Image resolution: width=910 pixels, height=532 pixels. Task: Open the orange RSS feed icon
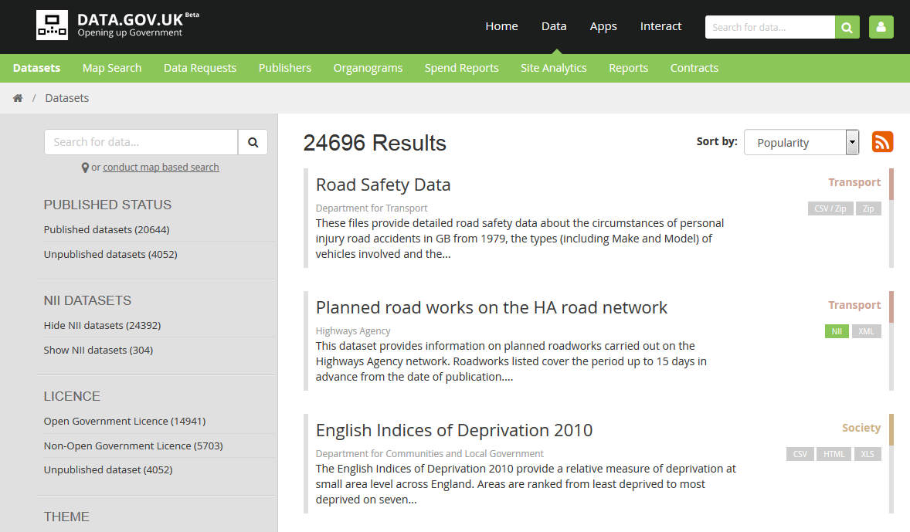click(x=882, y=142)
